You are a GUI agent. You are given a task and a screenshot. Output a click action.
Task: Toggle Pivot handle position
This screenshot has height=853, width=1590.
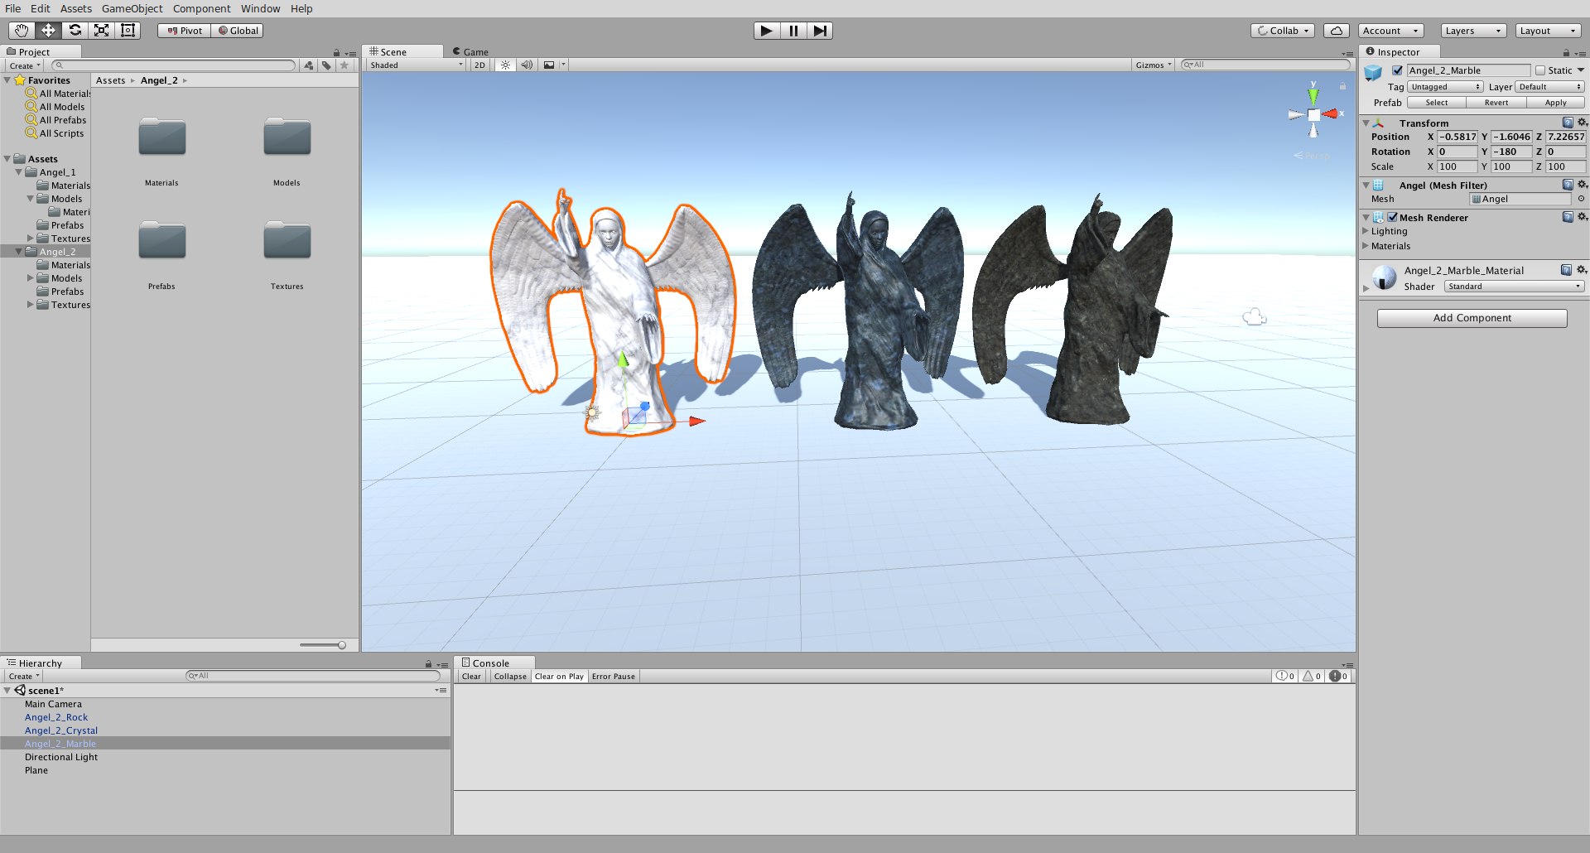tap(184, 31)
